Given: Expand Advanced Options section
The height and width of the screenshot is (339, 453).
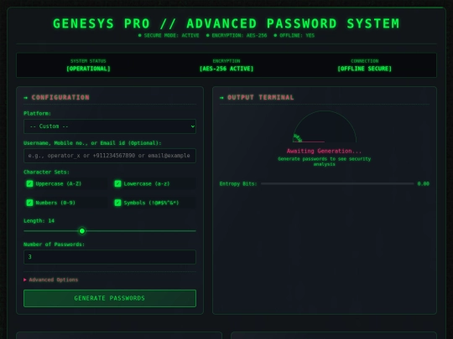Looking at the screenshot, I should 51,280.
